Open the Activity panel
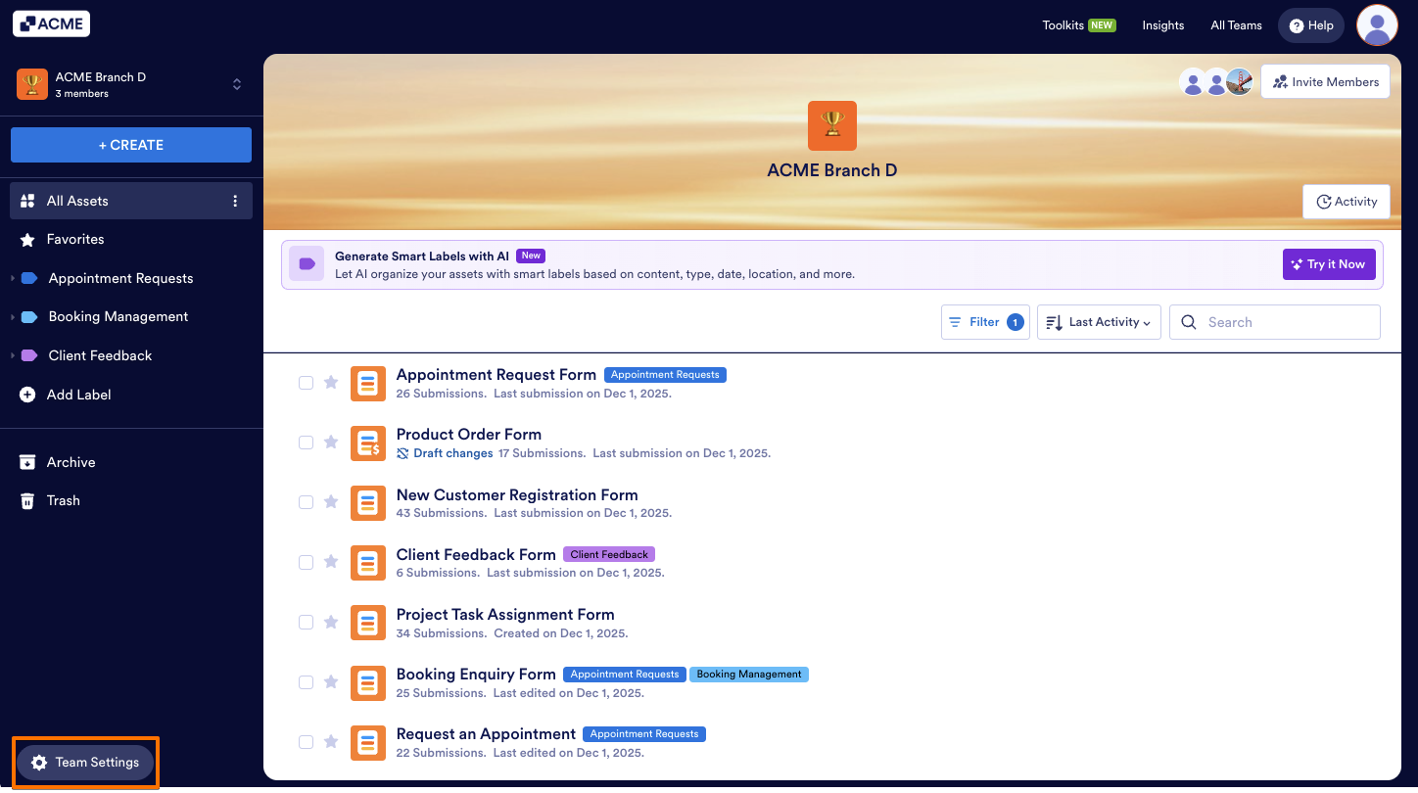Image resolution: width=1418 pixels, height=793 pixels. coord(1347,202)
